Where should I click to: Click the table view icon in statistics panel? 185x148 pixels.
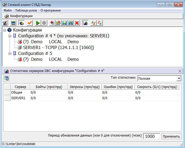(x=6, y=78)
